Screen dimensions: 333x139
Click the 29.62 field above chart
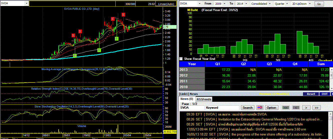point(146,4)
